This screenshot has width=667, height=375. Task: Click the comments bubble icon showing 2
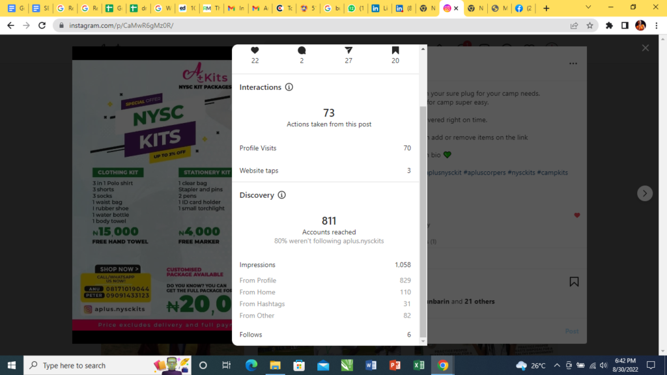click(x=302, y=50)
